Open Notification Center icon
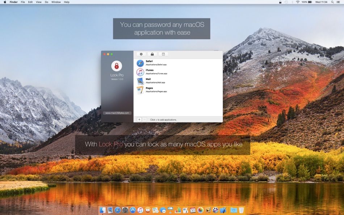The width and height of the screenshot is (344, 215). (339, 2)
